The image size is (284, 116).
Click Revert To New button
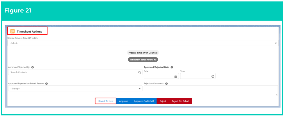click(x=106, y=101)
